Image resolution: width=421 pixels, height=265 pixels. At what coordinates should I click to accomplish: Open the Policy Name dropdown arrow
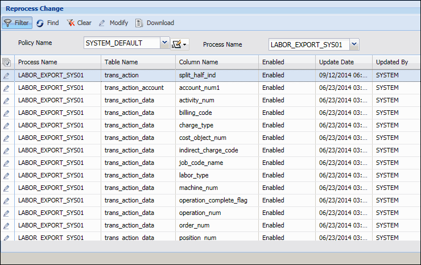(x=165, y=43)
